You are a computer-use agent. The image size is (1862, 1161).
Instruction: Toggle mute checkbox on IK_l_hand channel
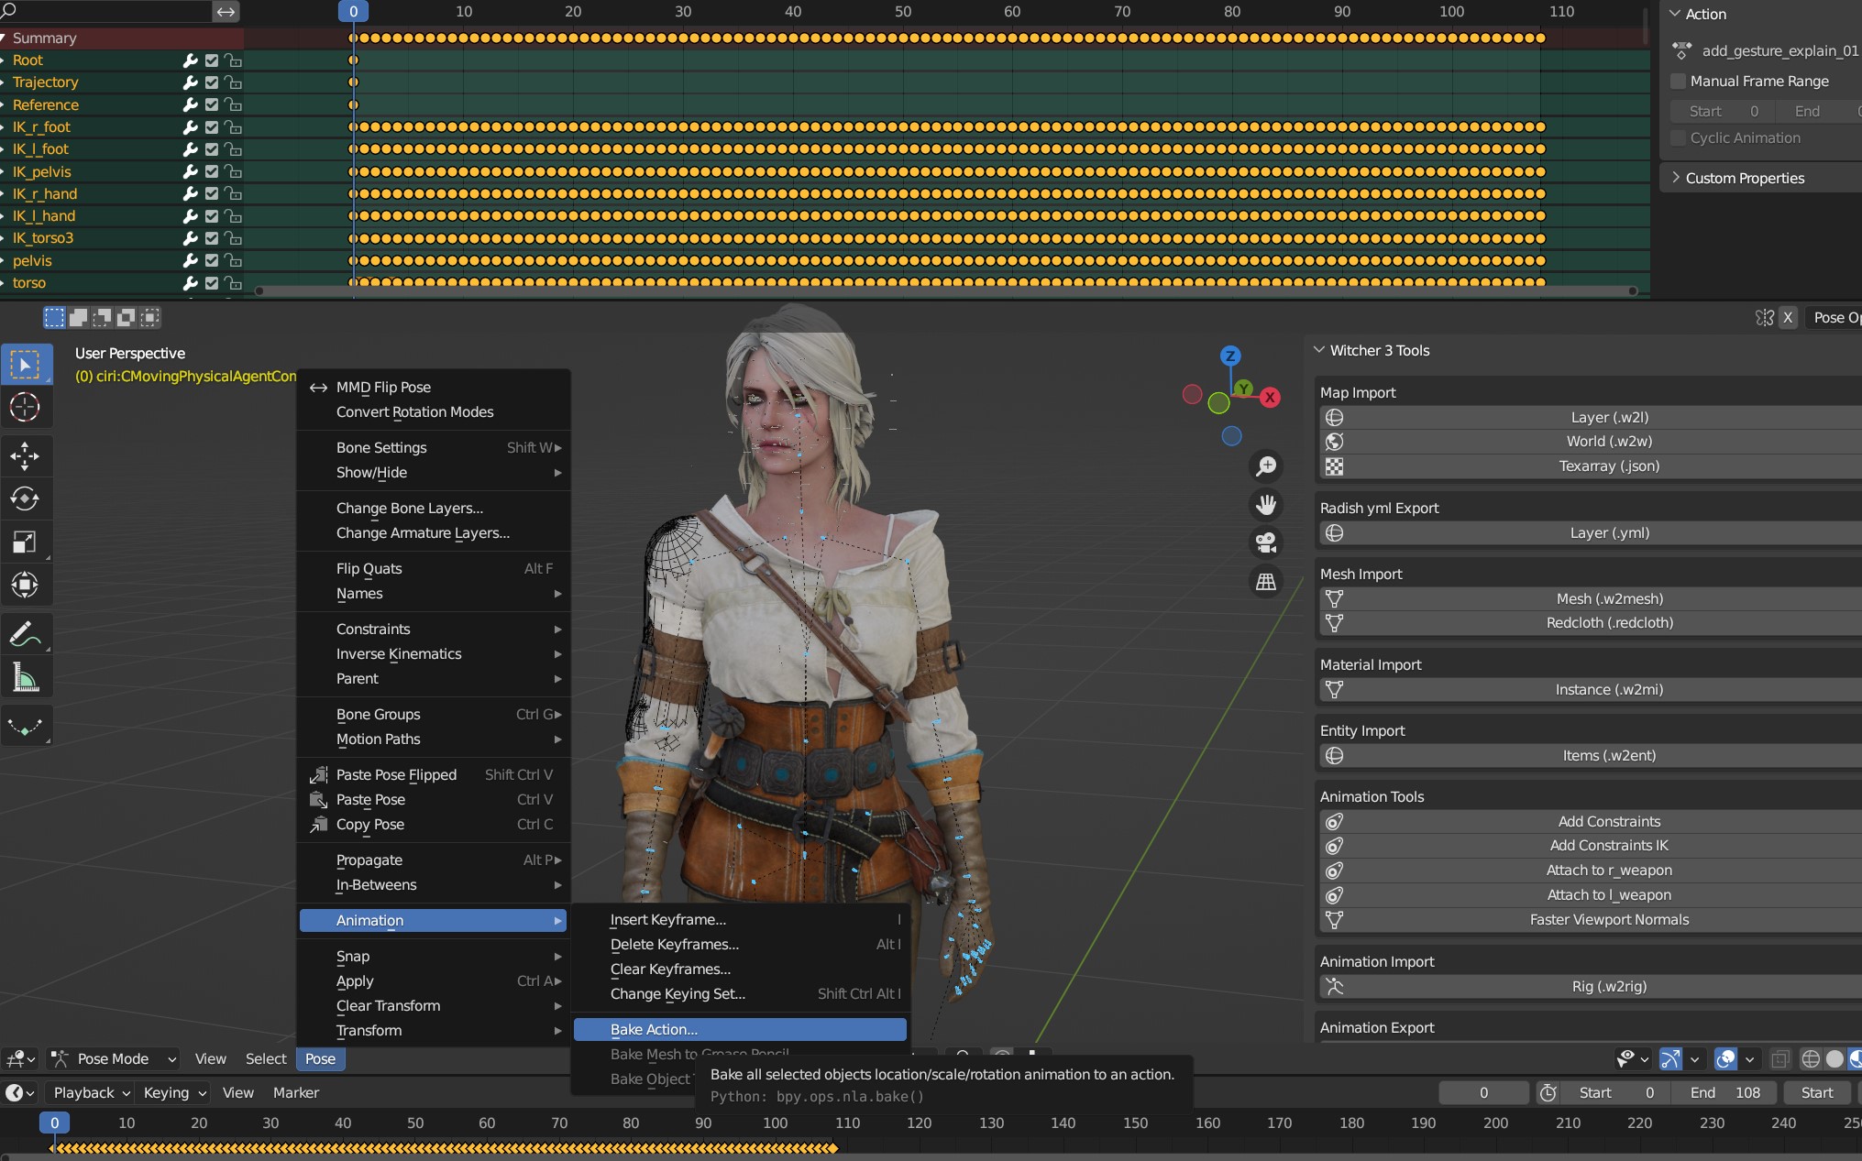point(212,216)
